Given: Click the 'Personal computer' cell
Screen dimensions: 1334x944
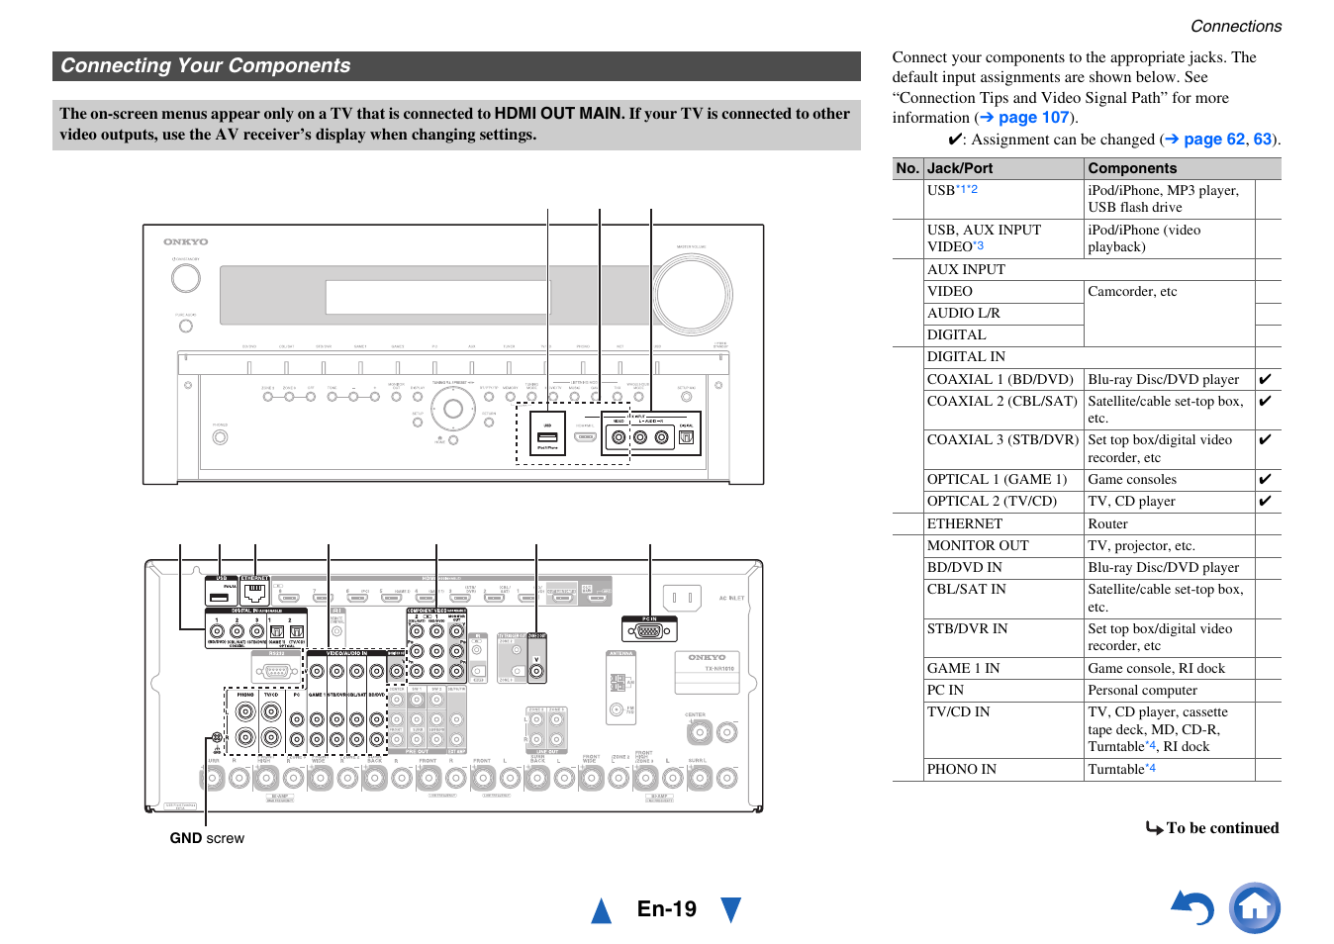Looking at the screenshot, I should [1170, 690].
